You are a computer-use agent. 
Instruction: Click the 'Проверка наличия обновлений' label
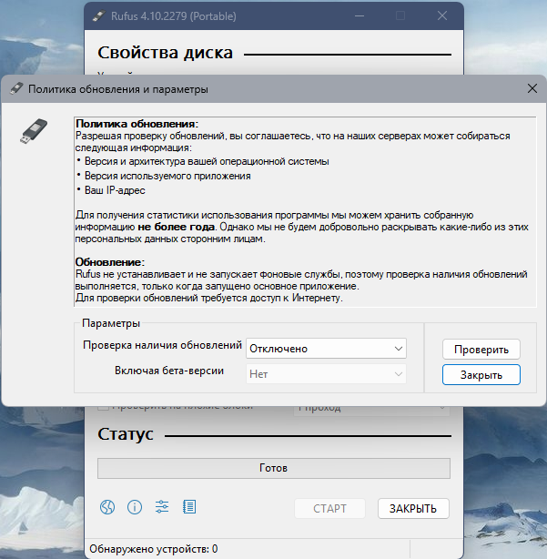pyautogui.click(x=163, y=345)
